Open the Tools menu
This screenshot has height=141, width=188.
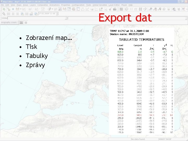click(89, 5)
